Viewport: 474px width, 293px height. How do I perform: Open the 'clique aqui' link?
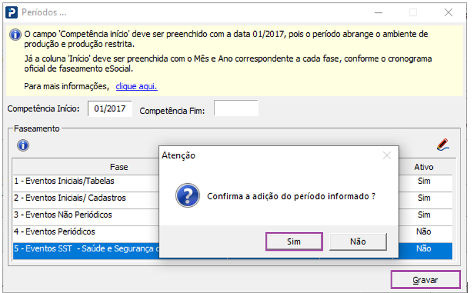click(137, 86)
